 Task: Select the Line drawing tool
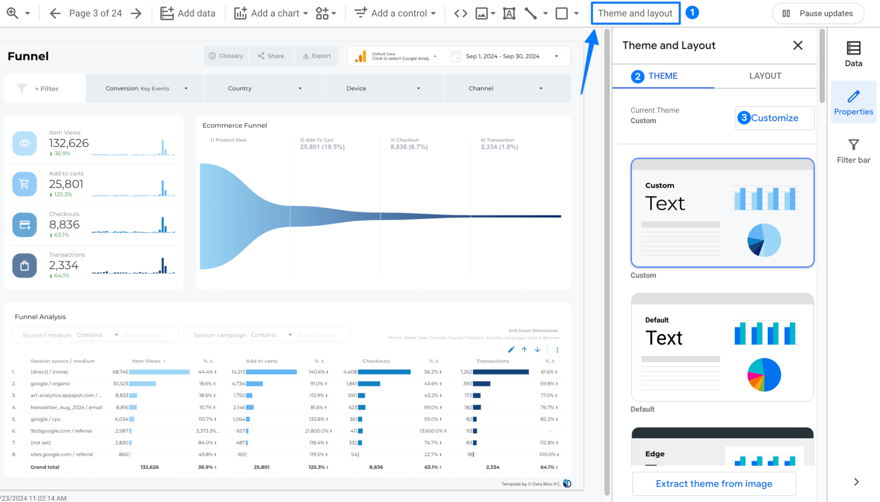532,13
